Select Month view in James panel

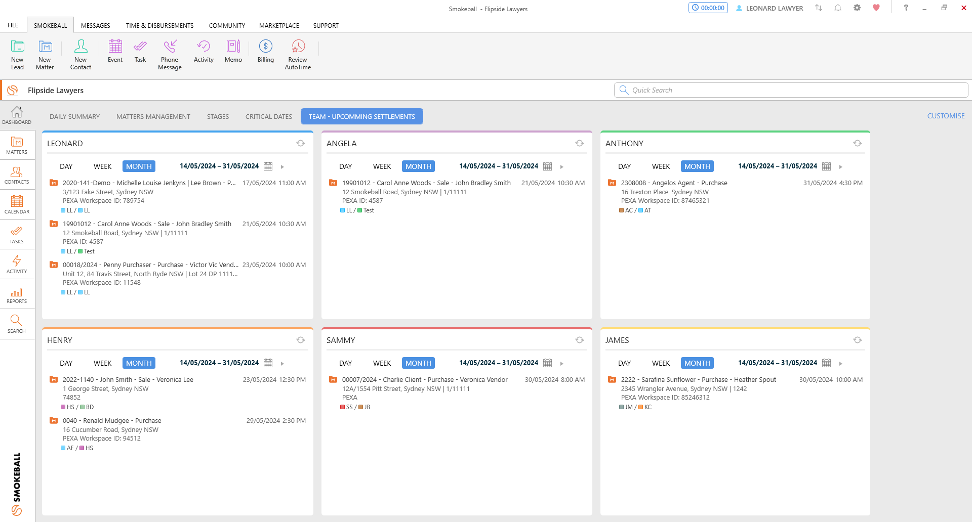697,363
